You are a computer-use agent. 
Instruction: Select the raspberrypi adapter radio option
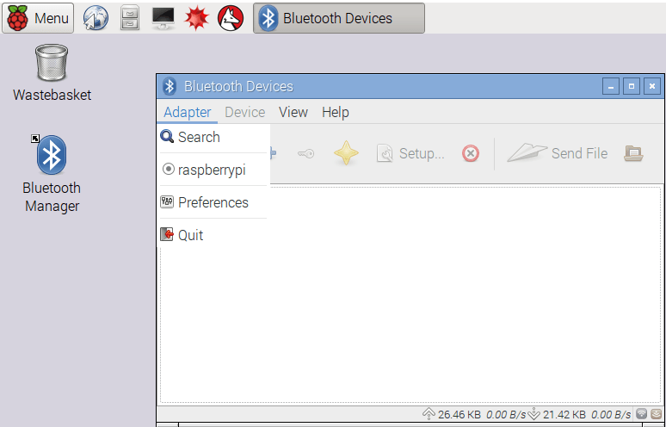coord(213,170)
